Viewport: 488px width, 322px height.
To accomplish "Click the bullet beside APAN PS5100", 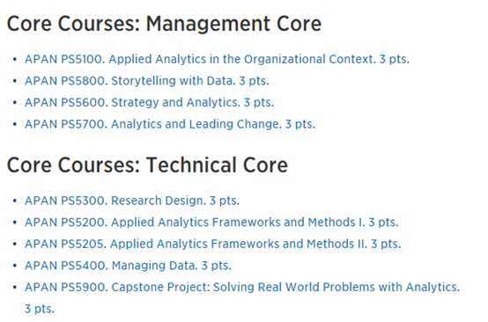I will coord(15,59).
